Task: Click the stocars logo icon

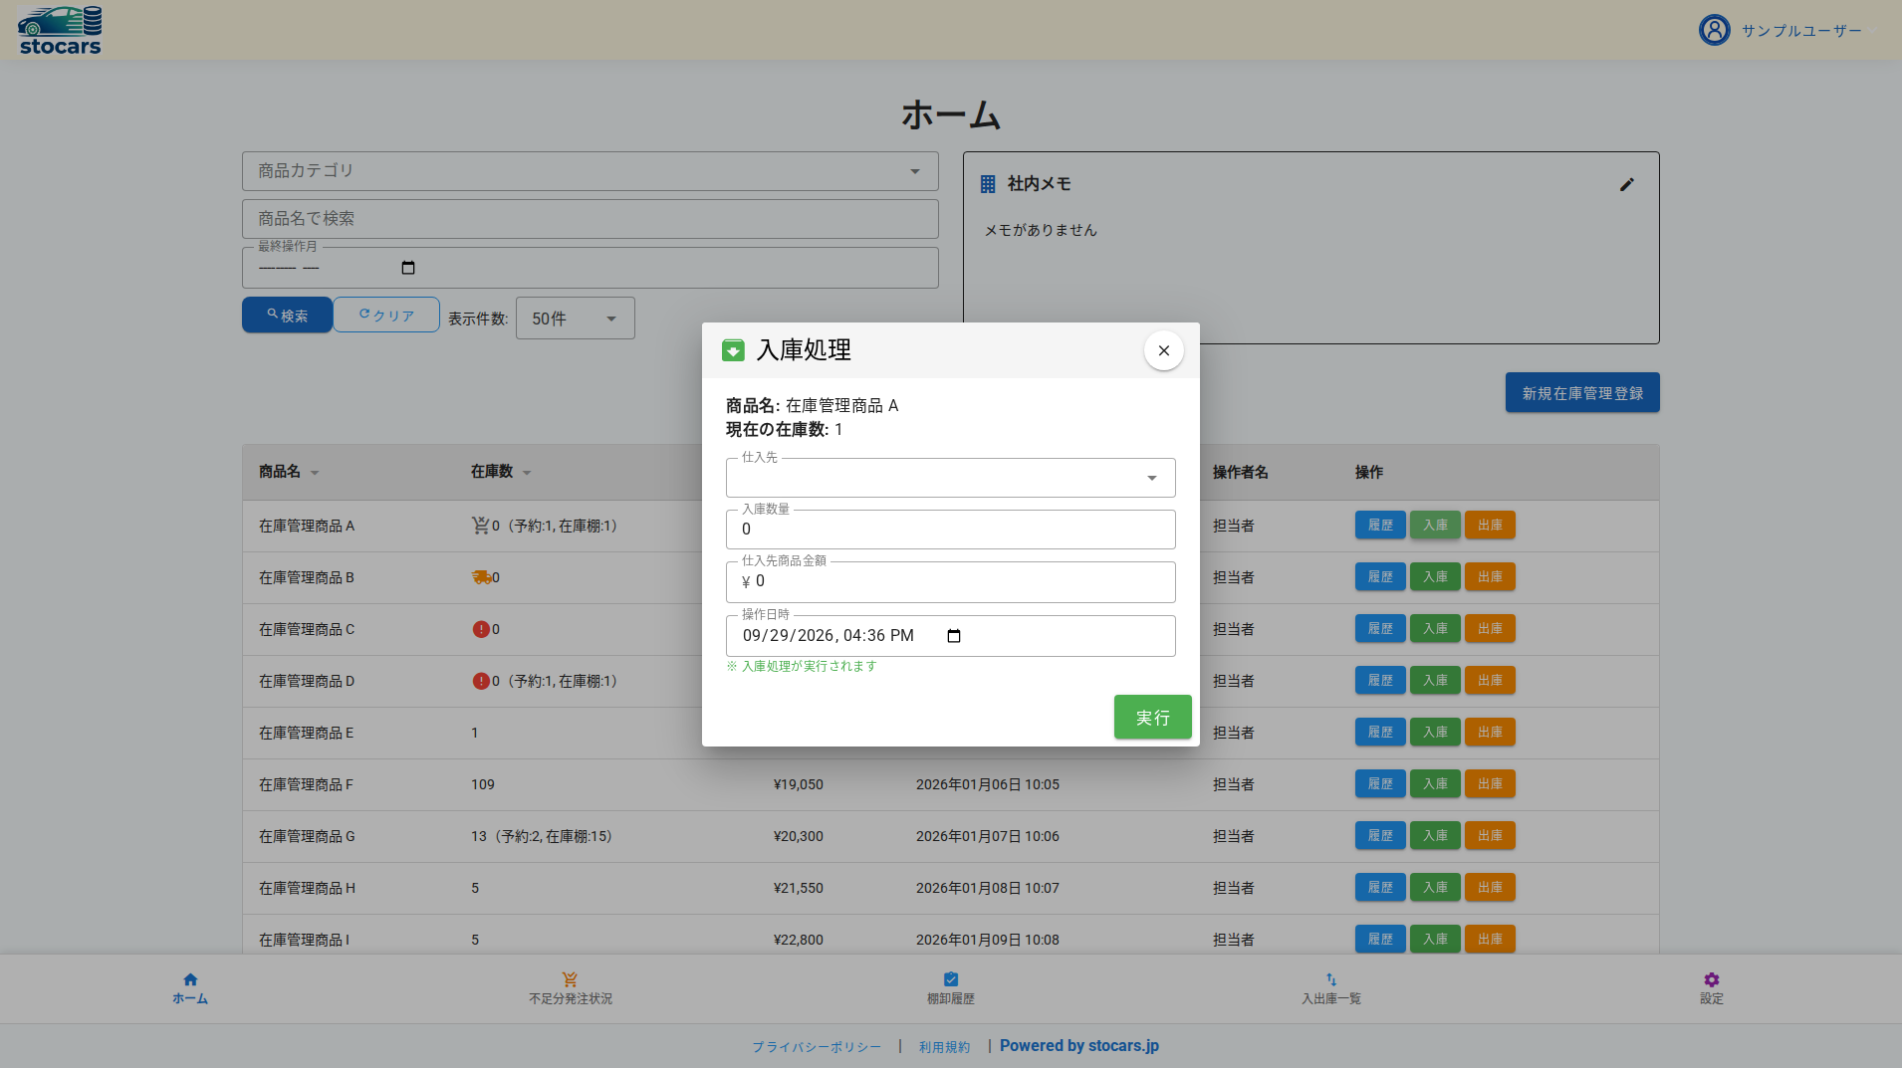Action: [x=60, y=30]
